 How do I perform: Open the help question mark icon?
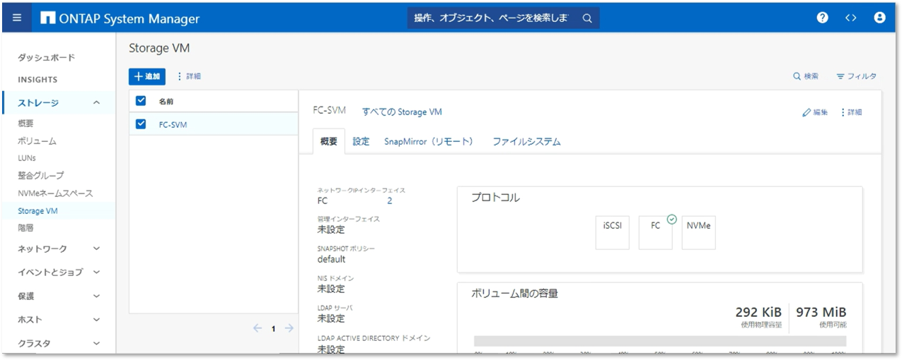(x=822, y=18)
